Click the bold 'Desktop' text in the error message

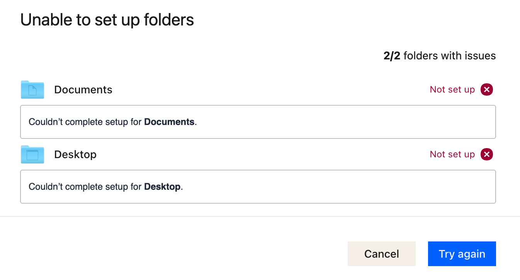coord(162,186)
